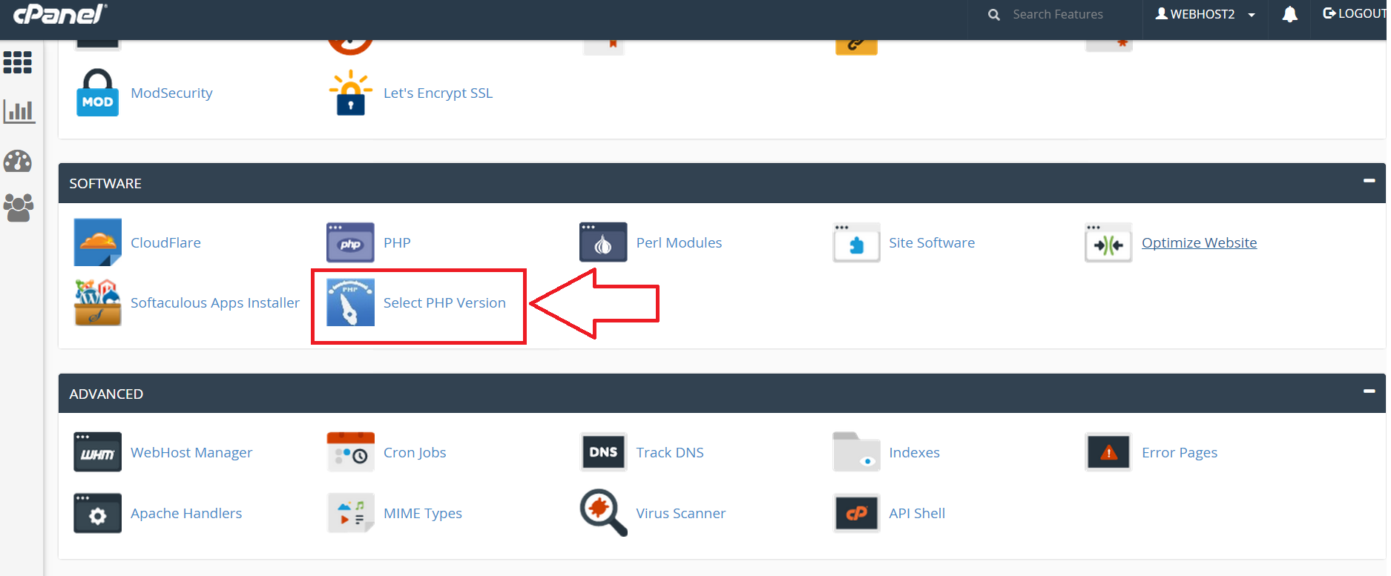Open the sidebar statistics chart icon
This screenshot has height=576, width=1391.
click(19, 112)
